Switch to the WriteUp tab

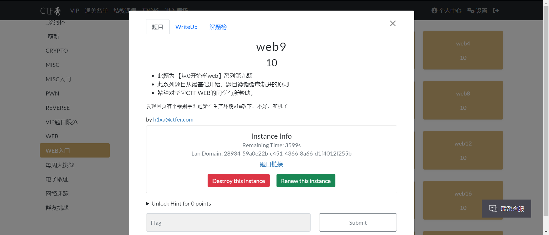(x=186, y=27)
